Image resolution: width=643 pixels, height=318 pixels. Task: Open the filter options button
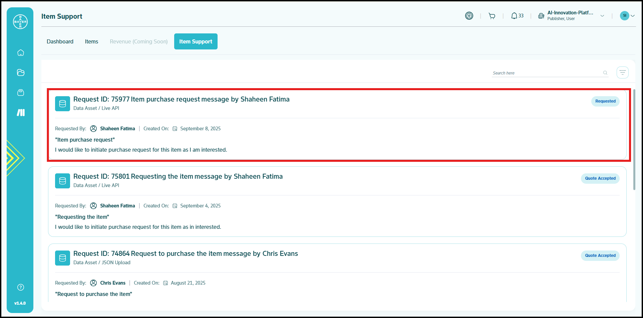[622, 72]
